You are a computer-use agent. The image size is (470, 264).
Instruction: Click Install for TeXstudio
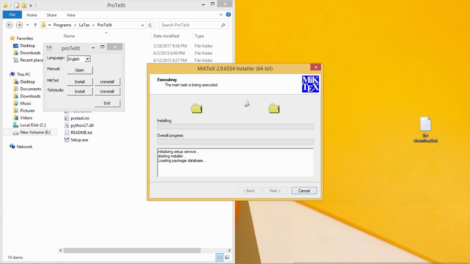(80, 91)
